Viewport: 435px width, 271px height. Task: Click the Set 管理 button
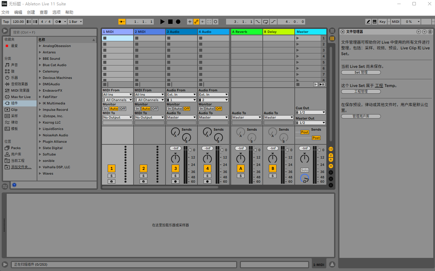pyautogui.click(x=361, y=72)
